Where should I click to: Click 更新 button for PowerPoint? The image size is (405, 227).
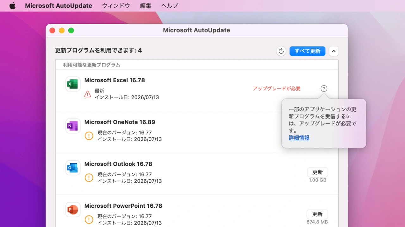click(317, 214)
